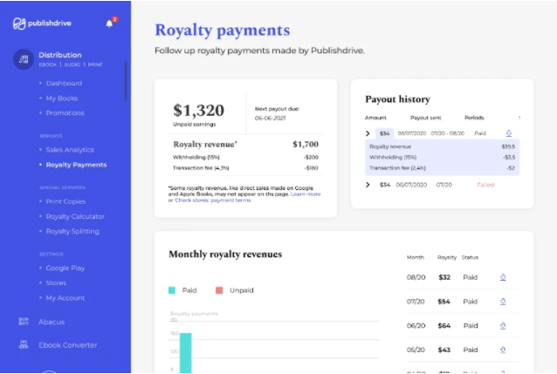Viewport: 557px width, 374px height.
Task: Click the Unpaid legend color swatch
Action: click(219, 289)
